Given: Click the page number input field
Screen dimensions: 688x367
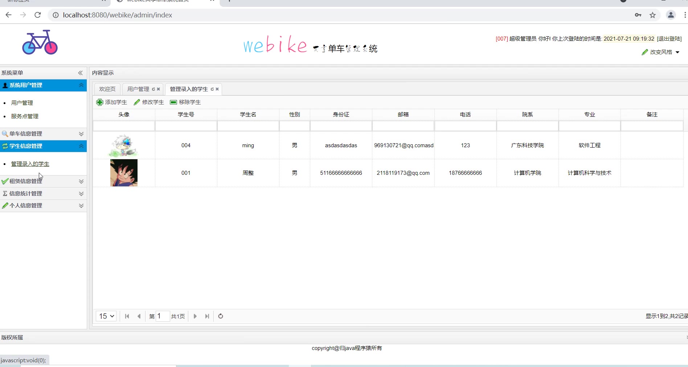Looking at the screenshot, I should point(163,316).
